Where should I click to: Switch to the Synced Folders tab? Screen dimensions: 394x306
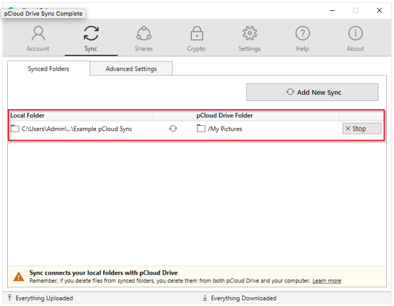(48, 69)
